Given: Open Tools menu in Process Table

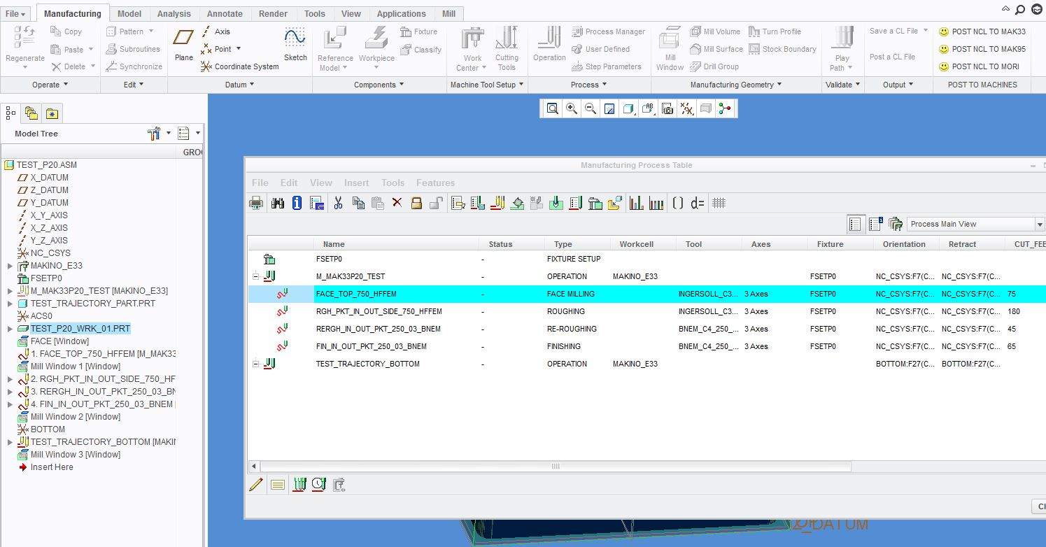Looking at the screenshot, I should (x=393, y=183).
